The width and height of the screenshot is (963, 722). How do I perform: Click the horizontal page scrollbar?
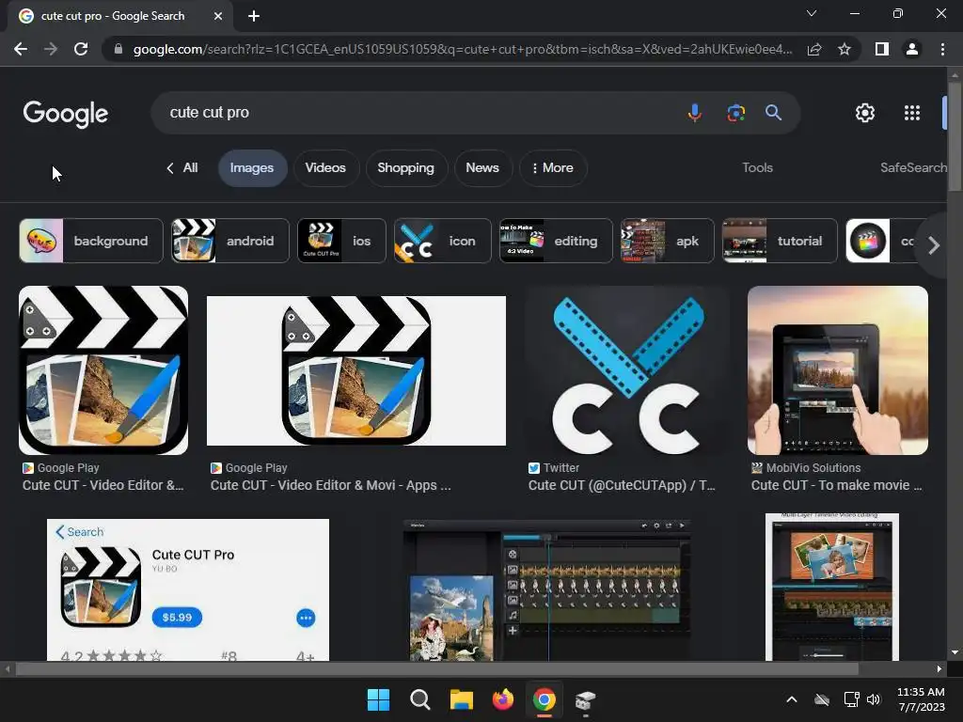437,668
